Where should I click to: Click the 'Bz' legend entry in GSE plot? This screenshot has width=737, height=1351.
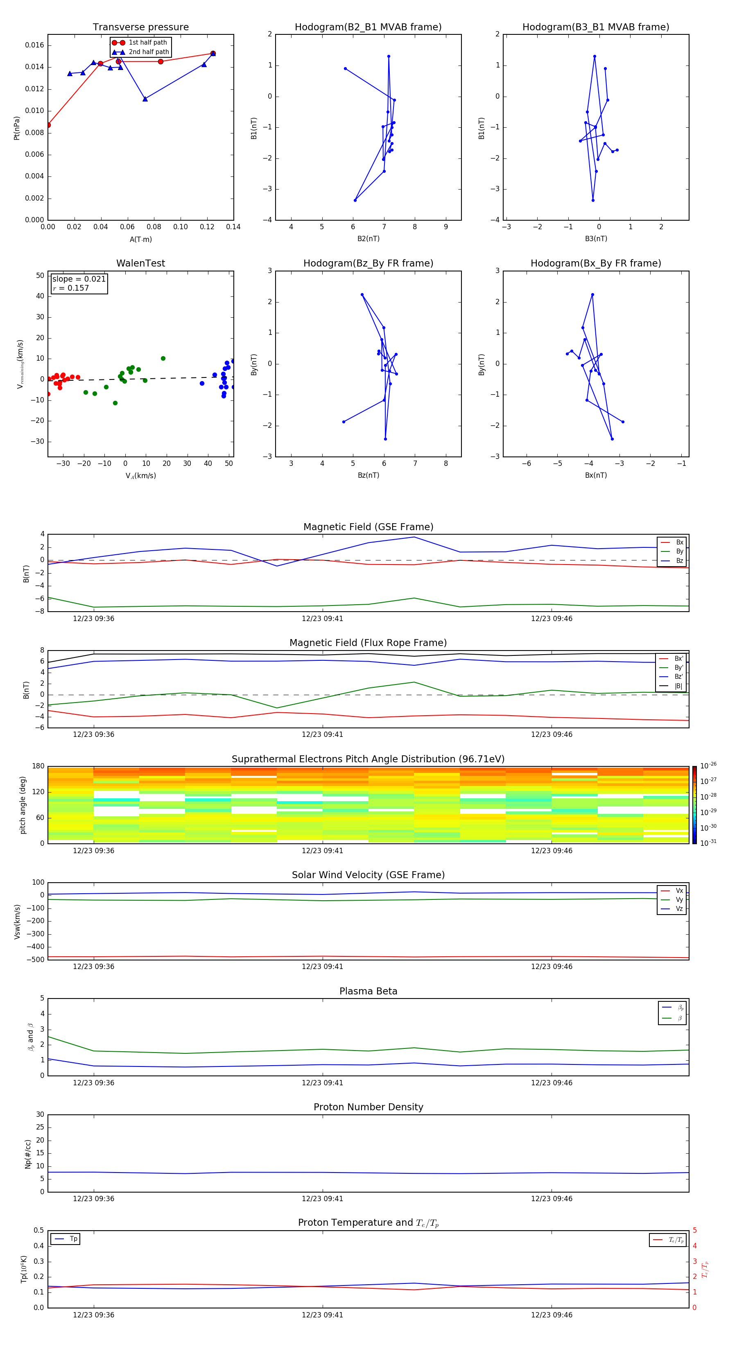tap(672, 560)
